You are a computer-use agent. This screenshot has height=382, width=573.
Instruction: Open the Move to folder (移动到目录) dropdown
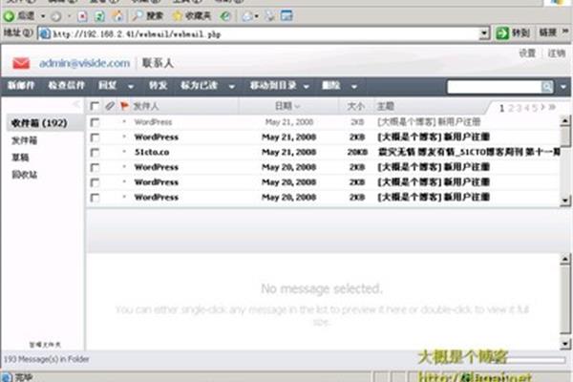click(307, 87)
